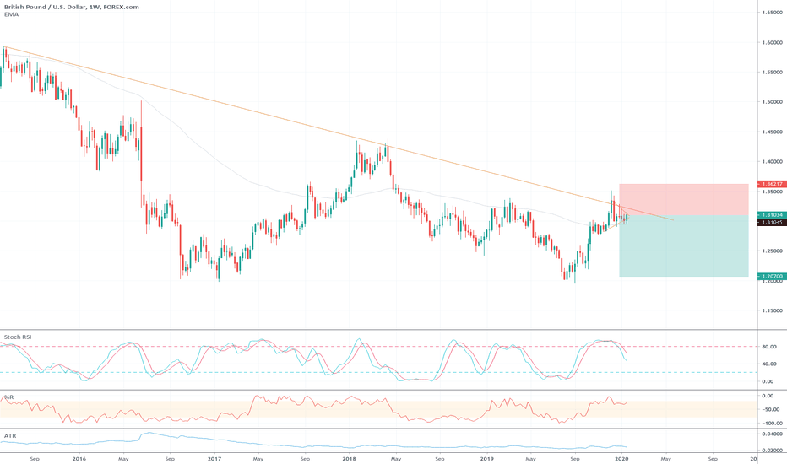The width and height of the screenshot is (787, 464).
Task: Click the 0.04000 value on ATR scale
Action: point(769,434)
